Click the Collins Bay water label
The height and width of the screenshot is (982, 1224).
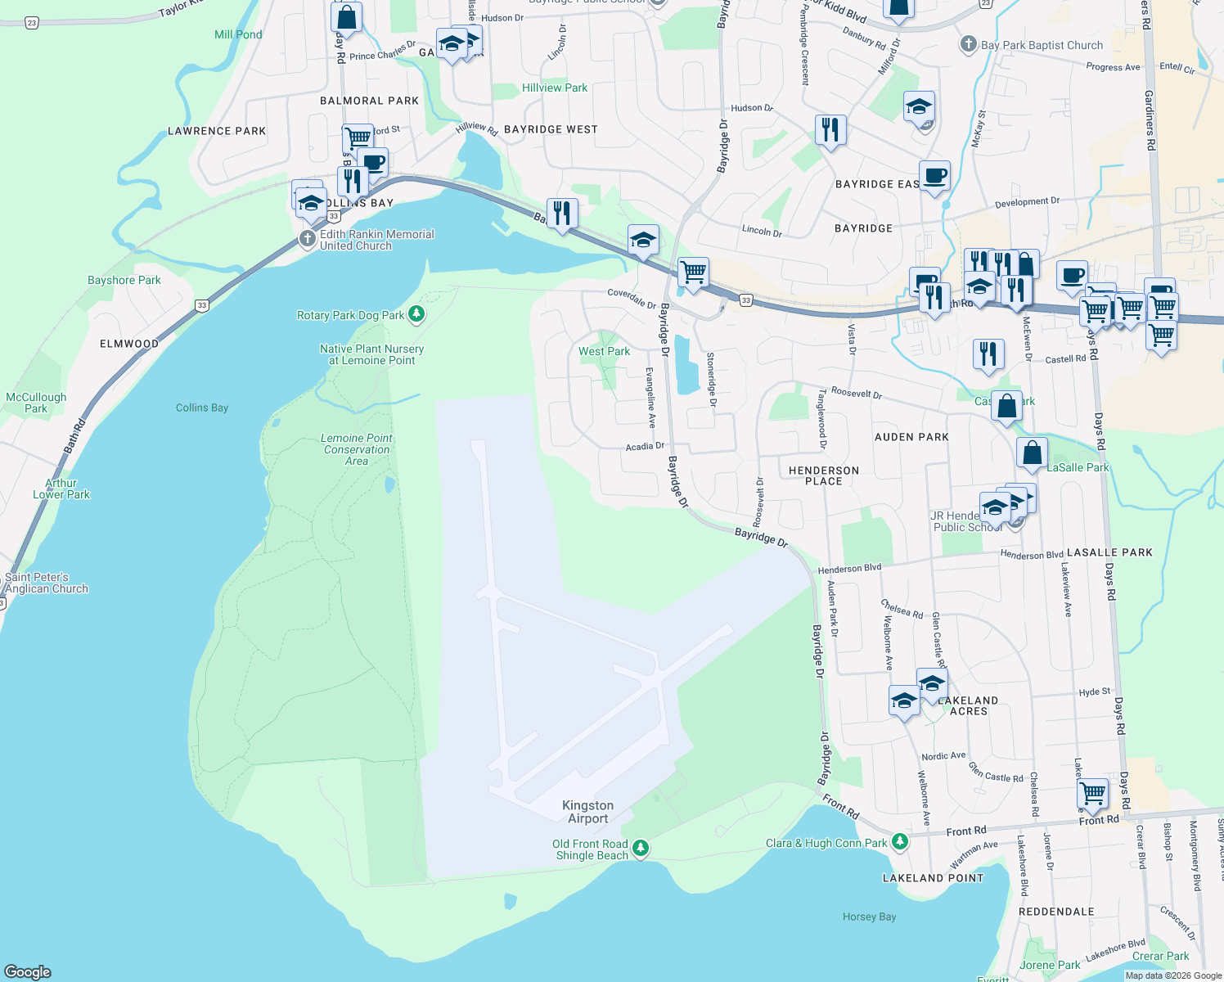[202, 408]
